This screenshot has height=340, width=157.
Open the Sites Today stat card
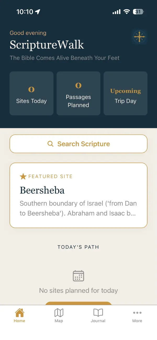[x=31, y=93]
